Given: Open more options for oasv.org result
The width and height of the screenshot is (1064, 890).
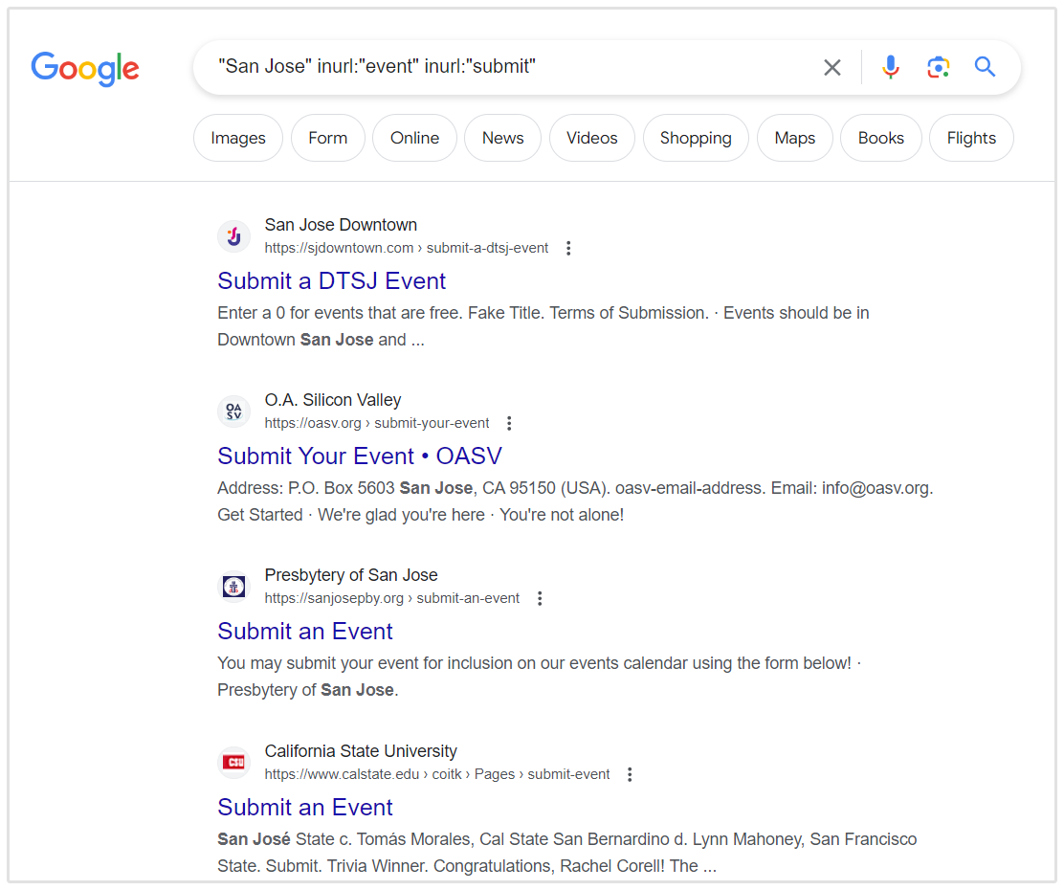Looking at the screenshot, I should tap(509, 424).
